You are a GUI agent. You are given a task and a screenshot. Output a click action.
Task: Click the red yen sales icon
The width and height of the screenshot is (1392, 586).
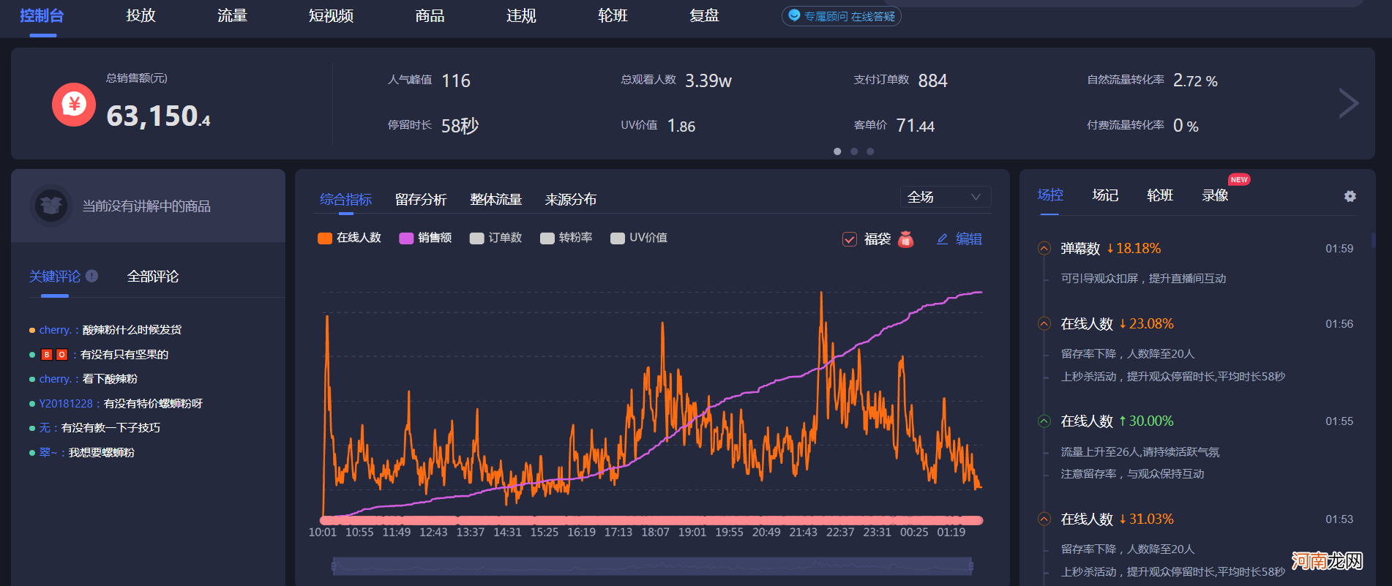pos(74,105)
